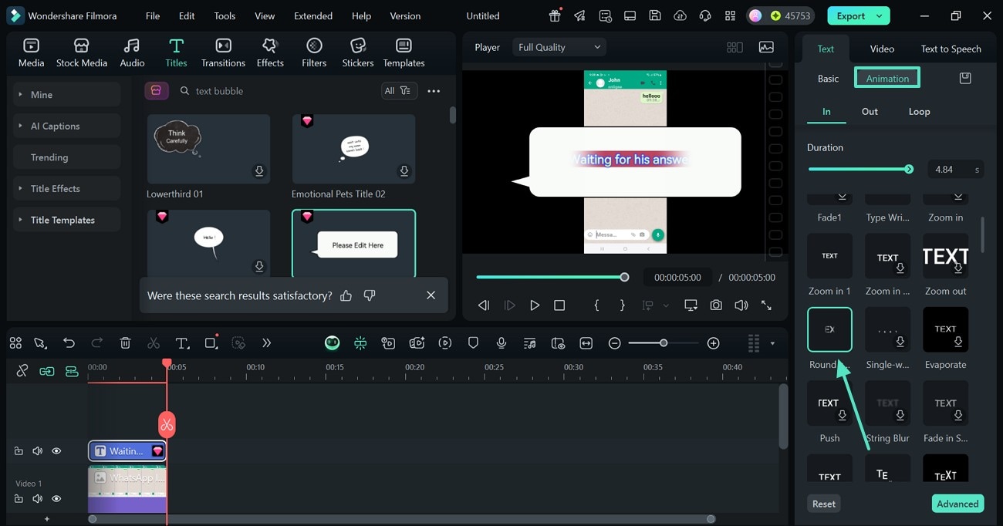Toggle the timeline link chain icon

point(22,371)
